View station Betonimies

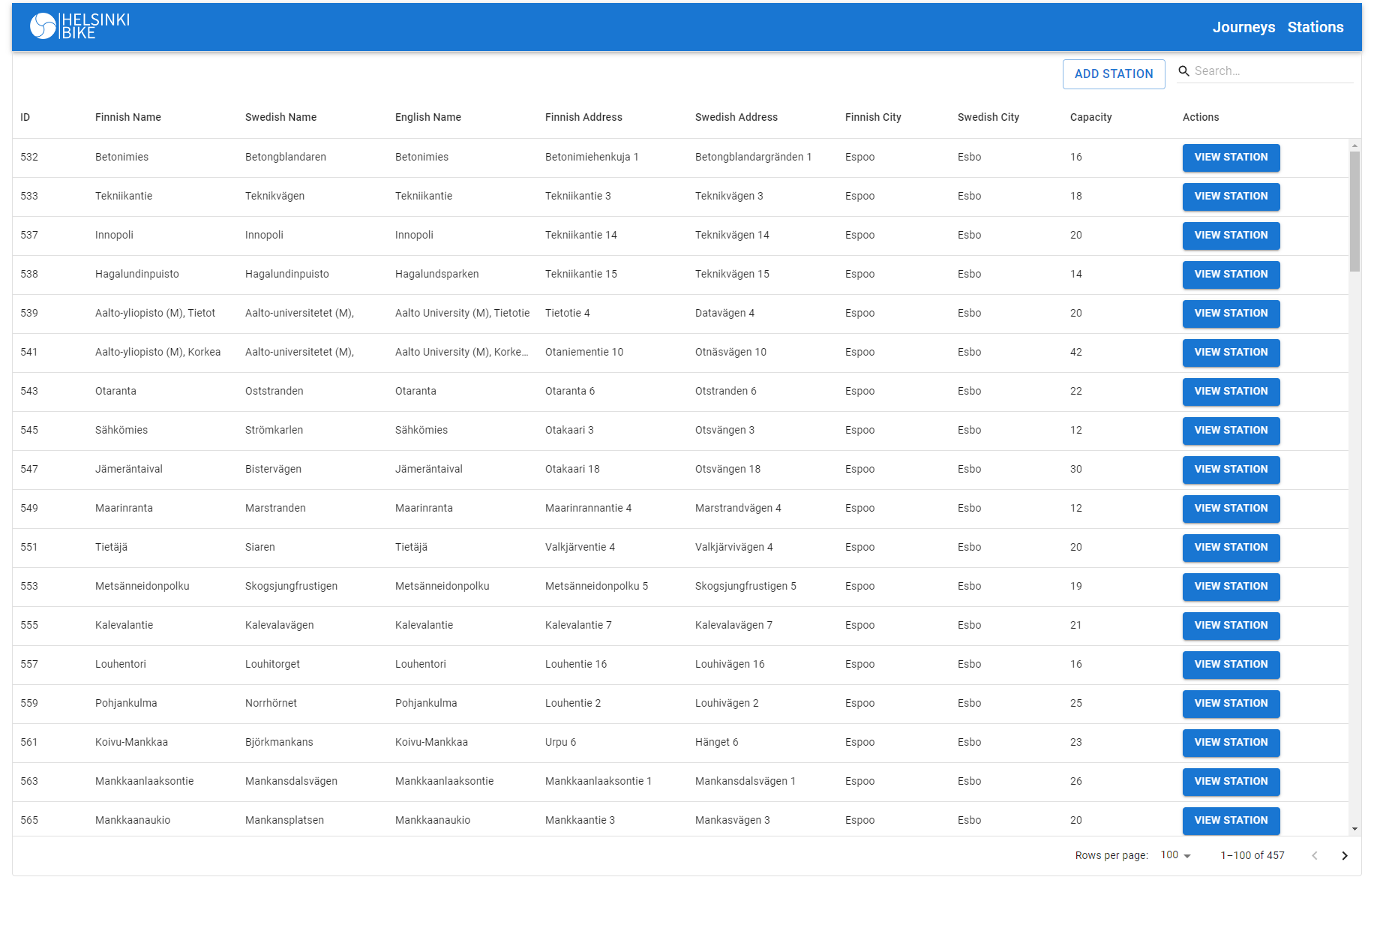[x=1231, y=158]
